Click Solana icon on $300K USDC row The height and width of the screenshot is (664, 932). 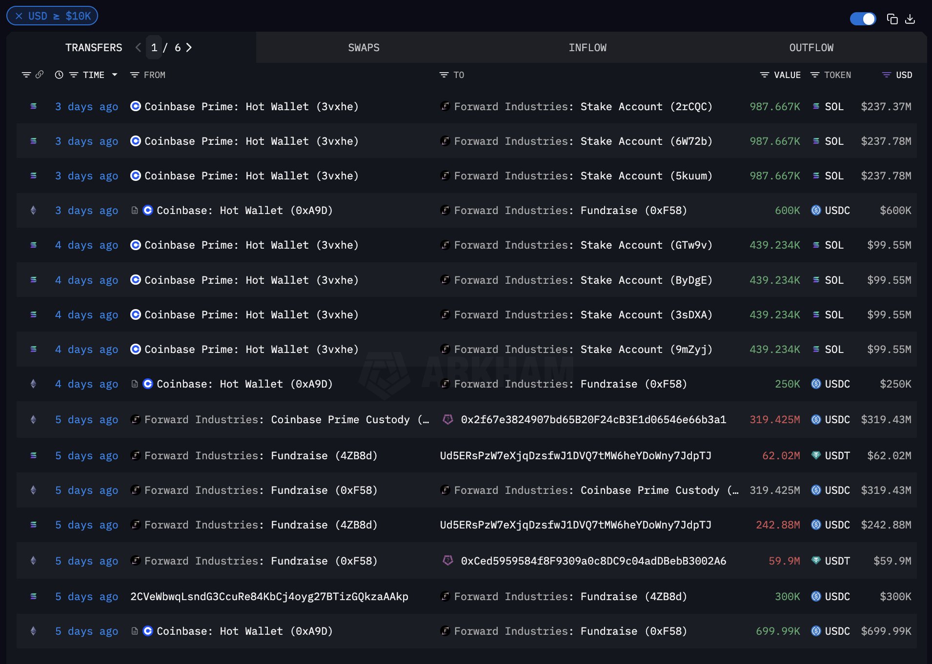coord(33,596)
